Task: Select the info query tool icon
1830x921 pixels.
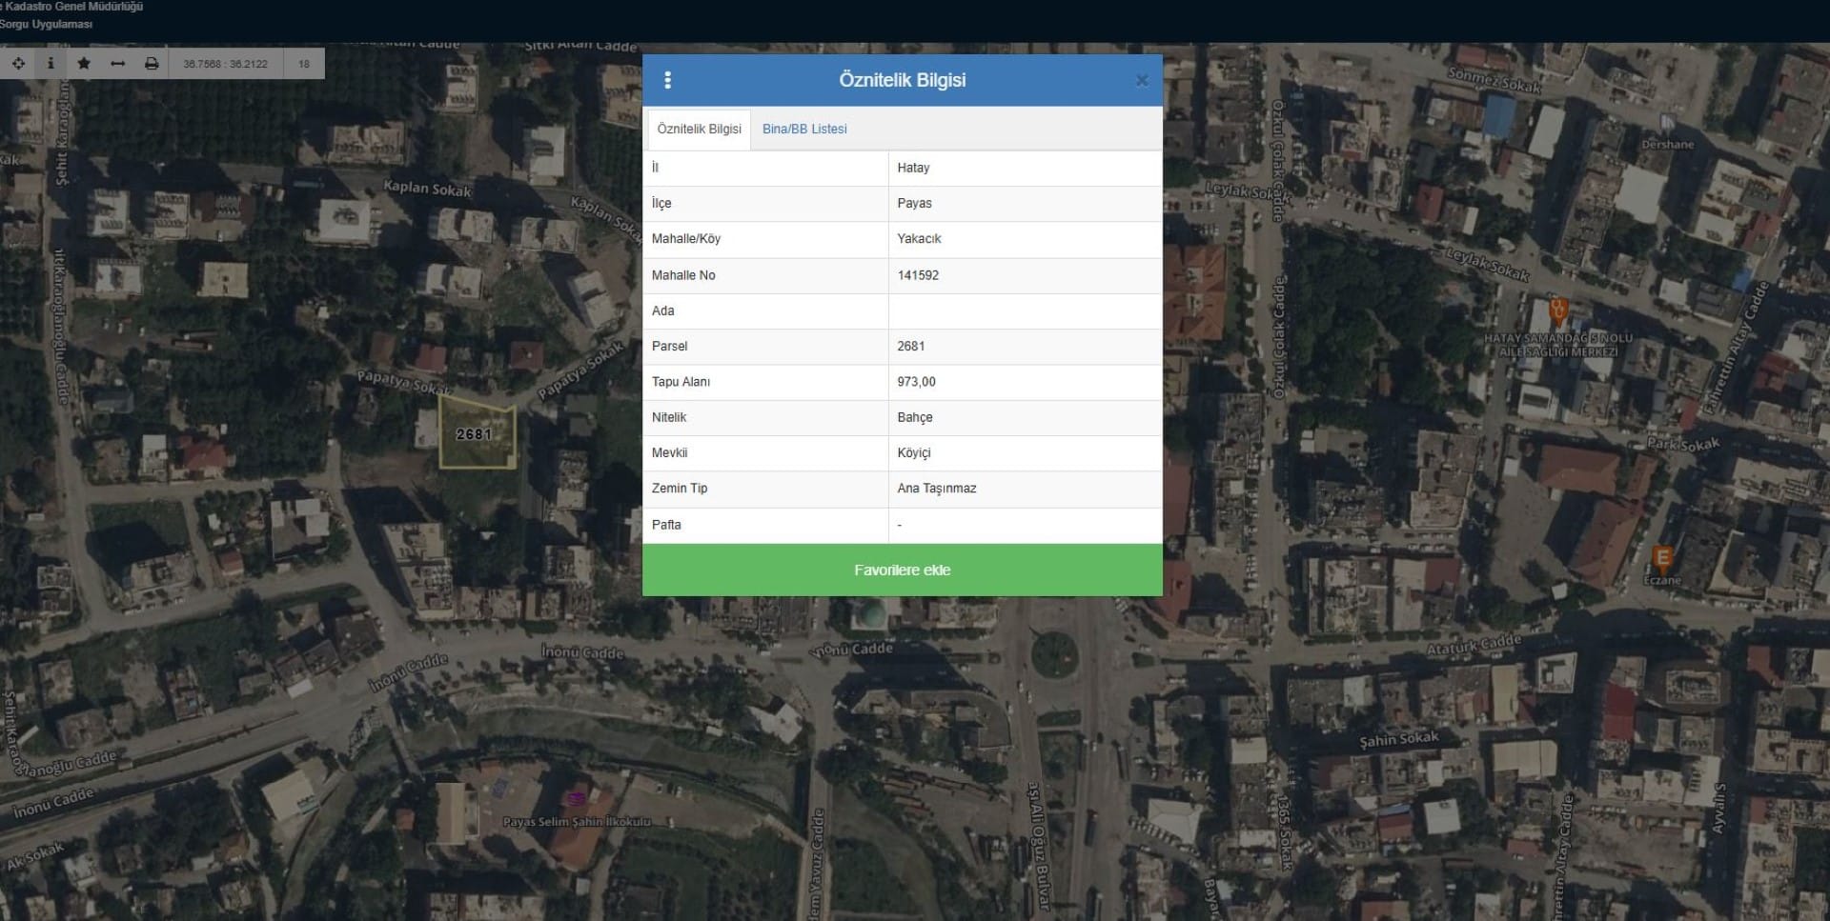Action: [51, 64]
